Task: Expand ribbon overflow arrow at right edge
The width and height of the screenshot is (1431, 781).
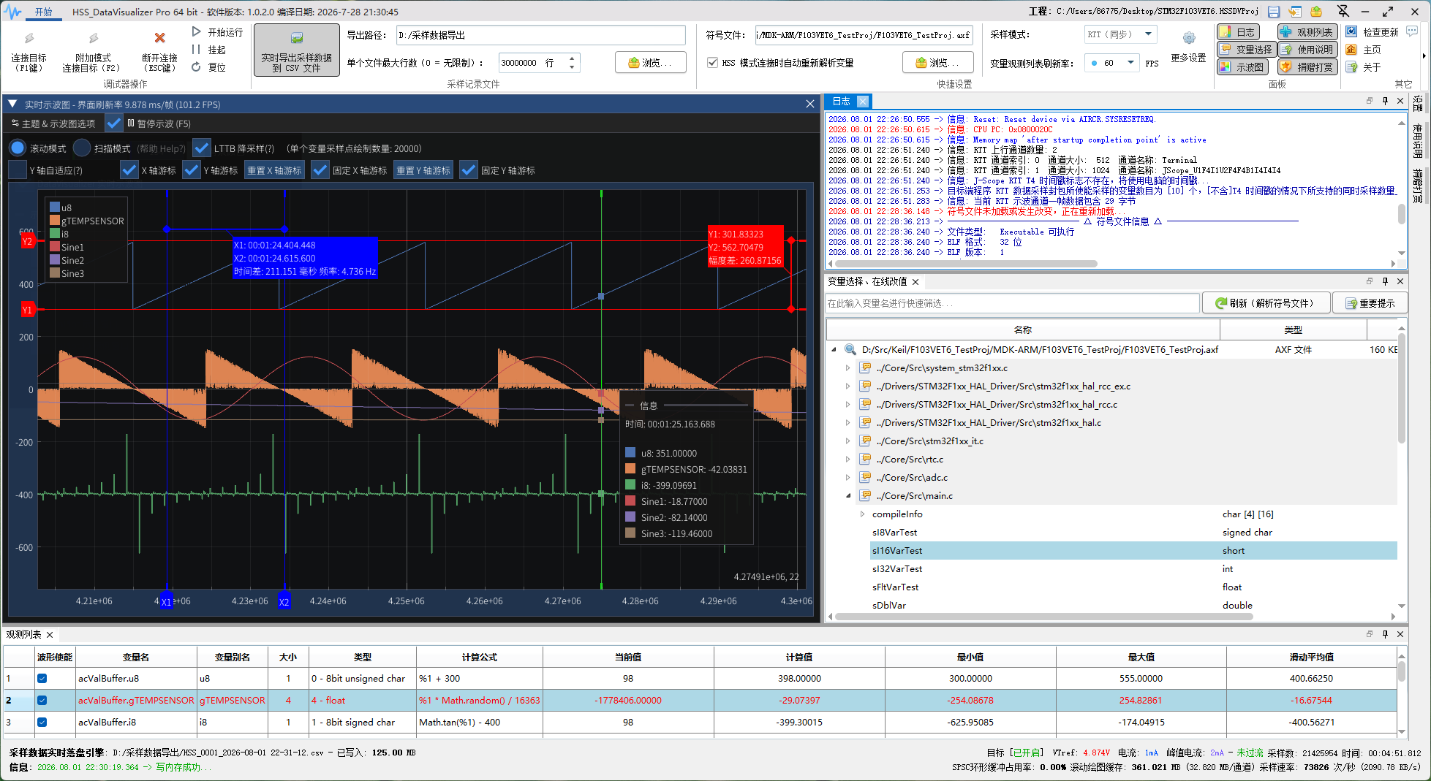Action: (x=1424, y=56)
